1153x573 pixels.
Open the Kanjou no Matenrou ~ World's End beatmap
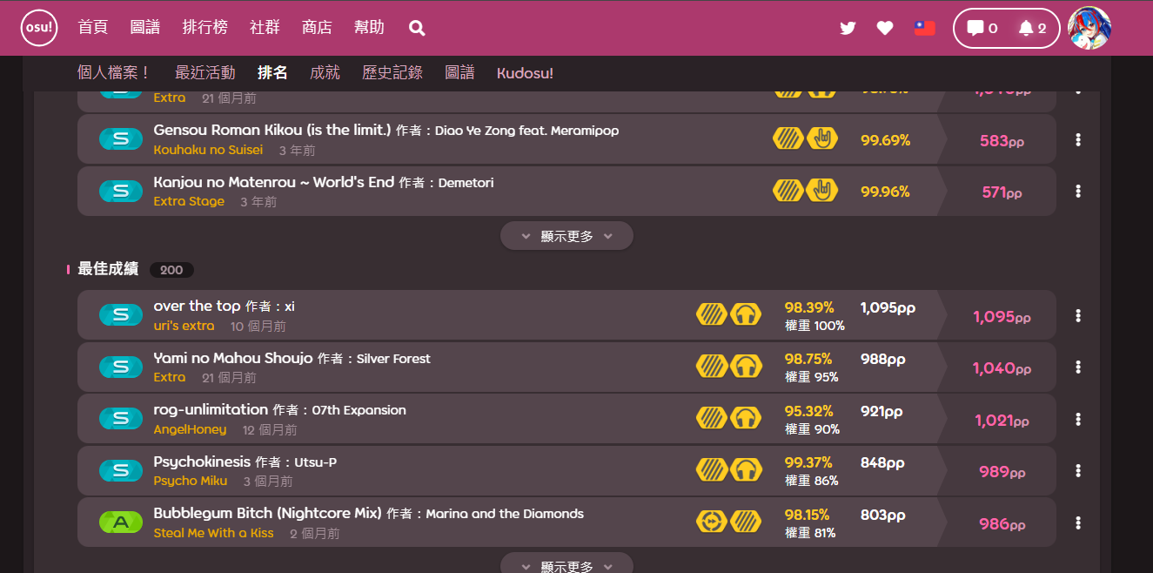(x=274, y=182)
